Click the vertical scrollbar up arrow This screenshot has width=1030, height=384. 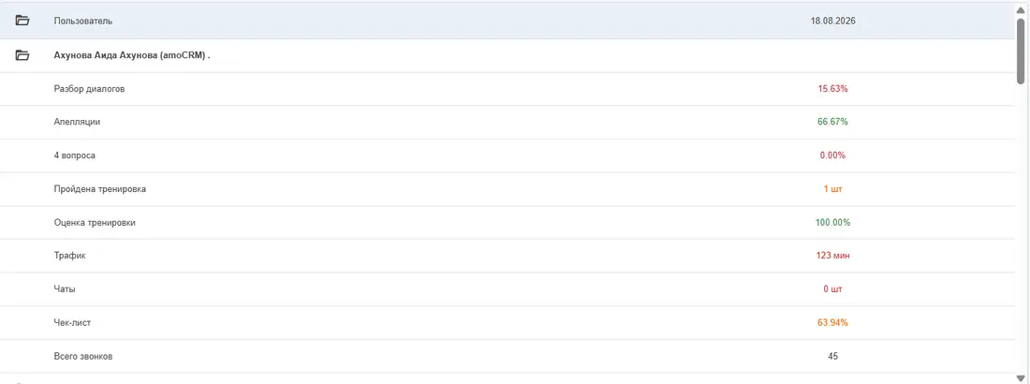[1021, 7]
